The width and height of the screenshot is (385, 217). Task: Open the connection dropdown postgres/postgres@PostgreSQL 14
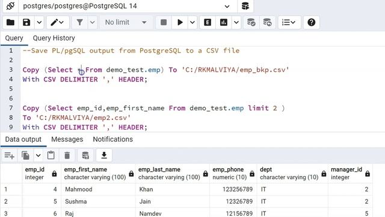(128, 6)
